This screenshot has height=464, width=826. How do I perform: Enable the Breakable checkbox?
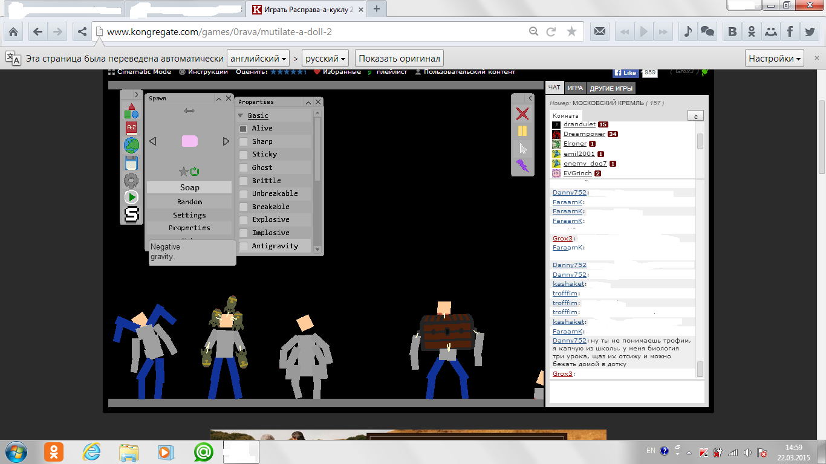coord(243,207)
